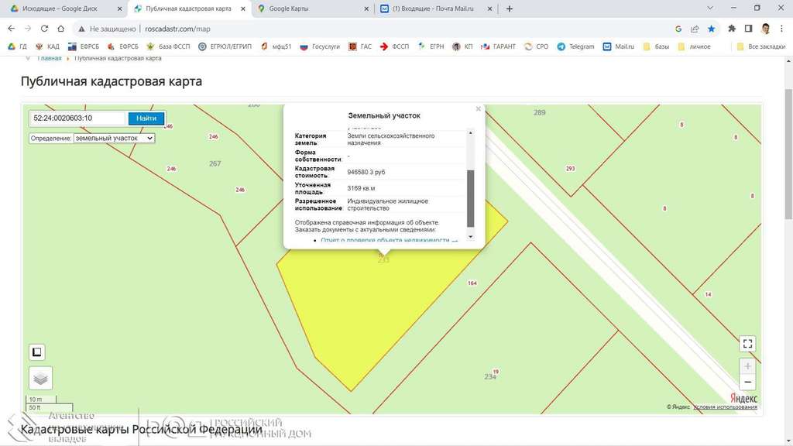Open Условия использования link on map
The image size is (793, 446).
click(x=725, y=407)
